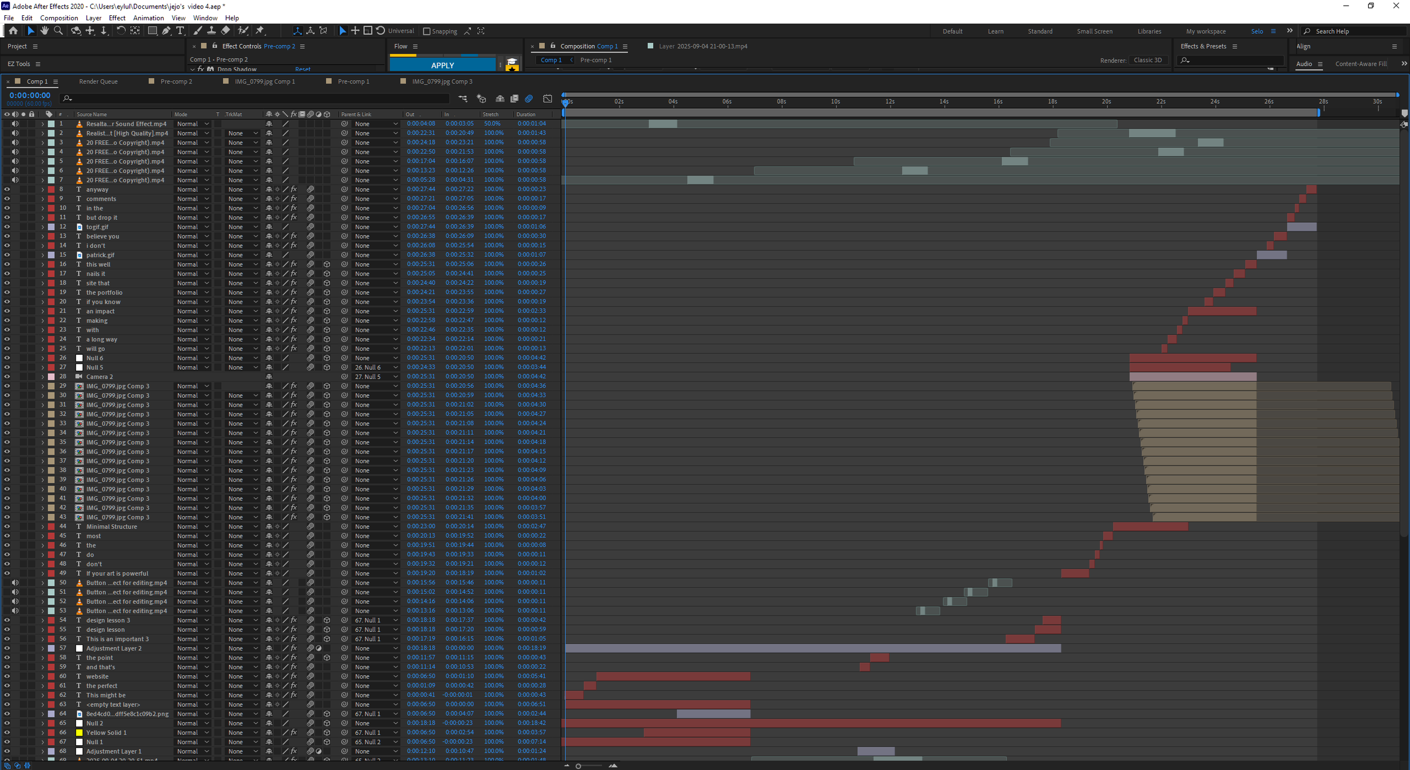Viewport: 1410px width, 770px height.
Task: Open Renderer Classic 3D dropdown
Action: tap(1147, 60)
